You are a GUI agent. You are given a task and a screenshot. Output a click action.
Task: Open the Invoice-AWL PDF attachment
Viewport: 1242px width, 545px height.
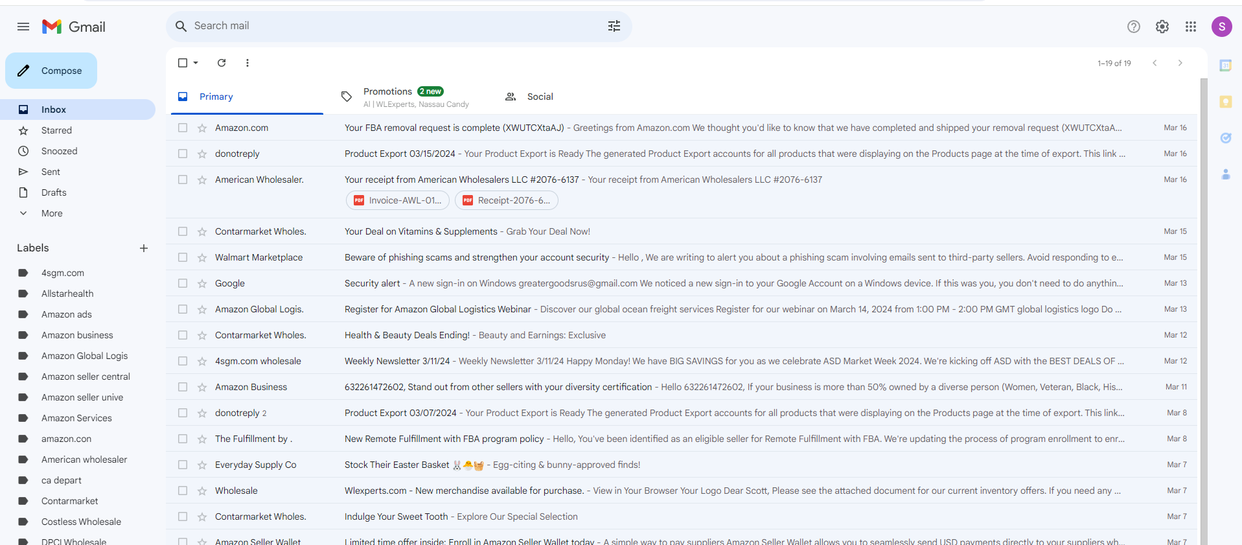[398, 200]
